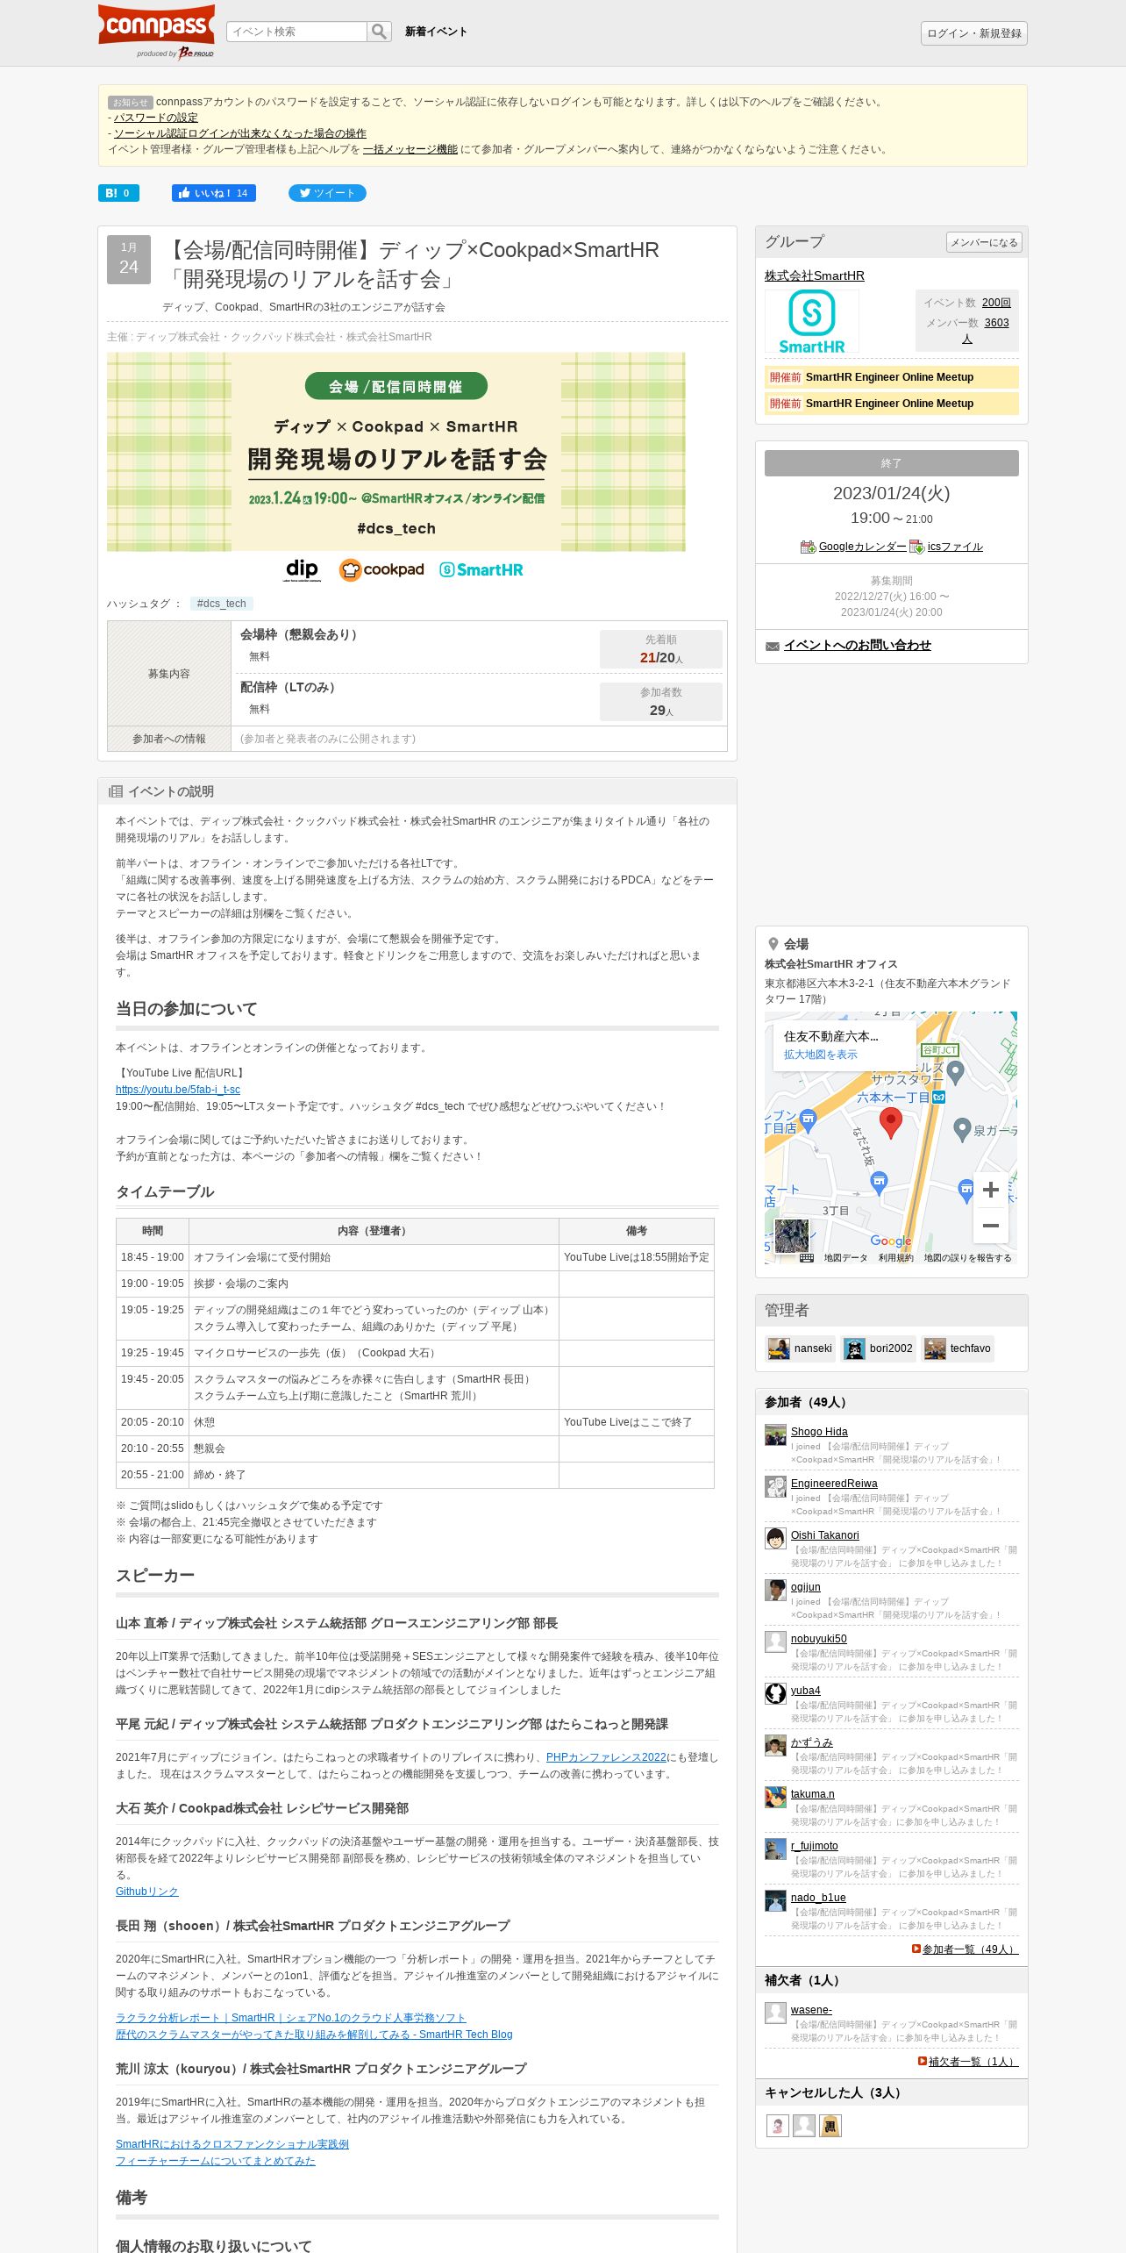Click the Hatena bookmark B! button
Viewport: 1126px width, 2253px height.
point(118,193)
